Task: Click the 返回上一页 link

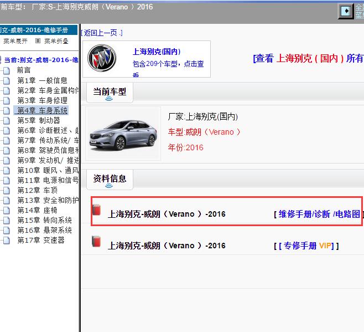Action: (x=102, y=33)
